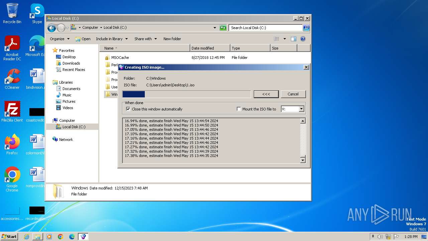Click the volume speaker tray icon

pos(380,237)
